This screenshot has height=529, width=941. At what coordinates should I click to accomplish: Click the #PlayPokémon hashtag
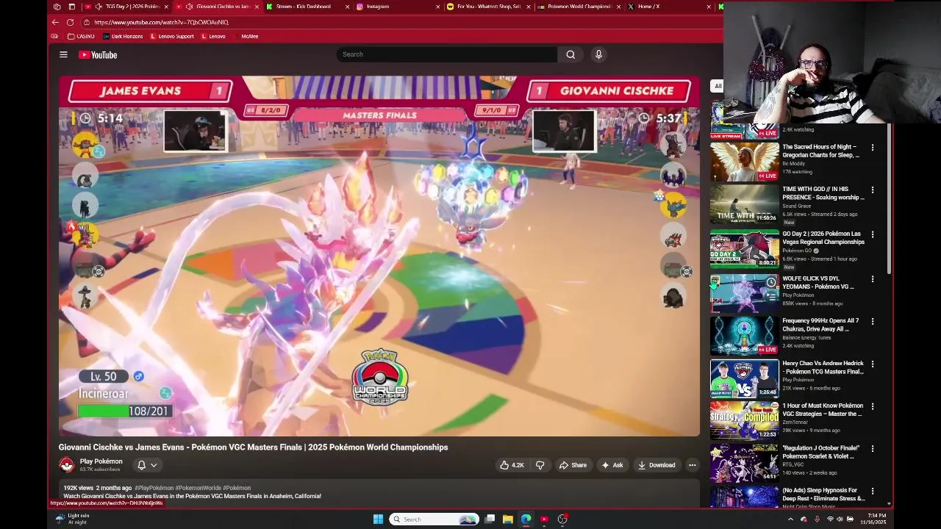point(154,488)
